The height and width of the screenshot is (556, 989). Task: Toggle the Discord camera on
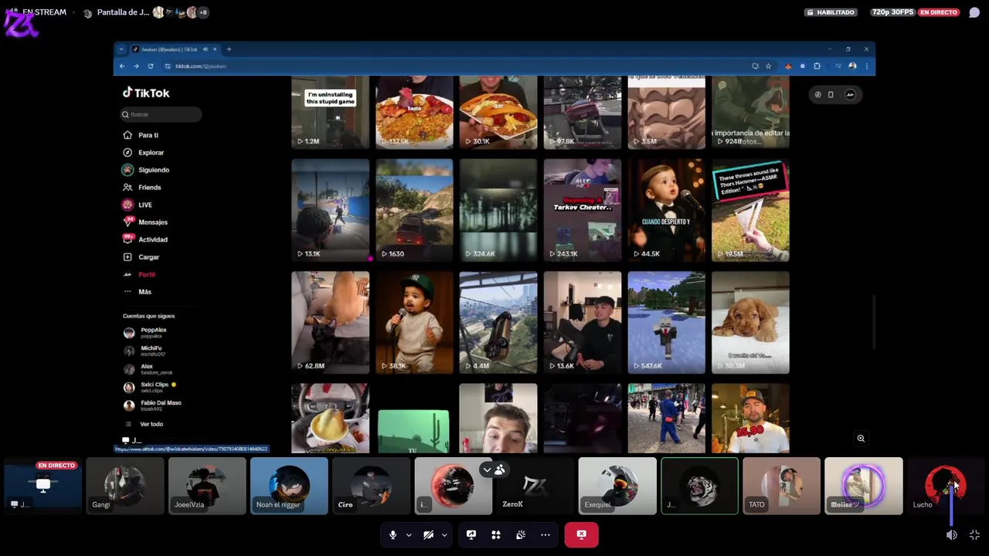pos(428,534)
